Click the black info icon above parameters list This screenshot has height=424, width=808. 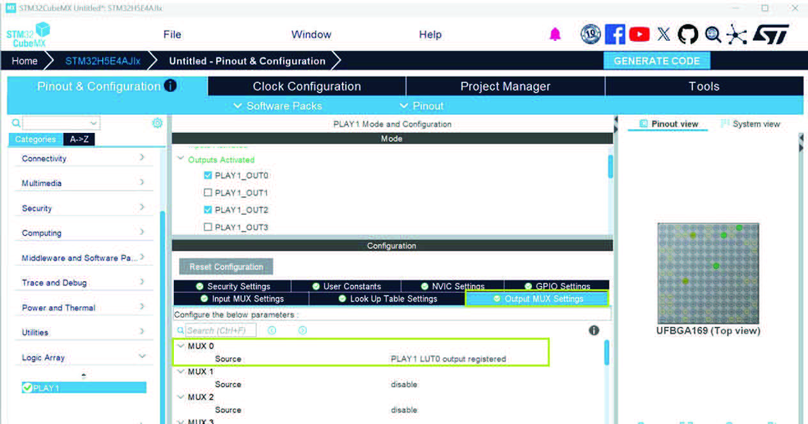[594, 330]
